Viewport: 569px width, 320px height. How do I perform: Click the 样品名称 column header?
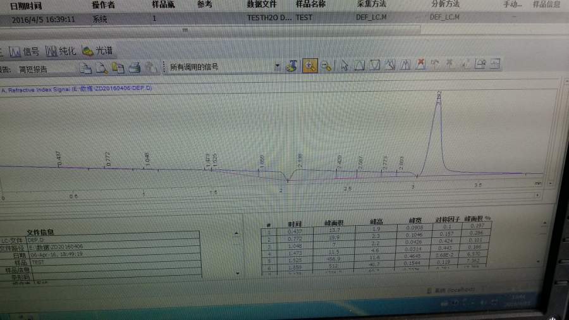(310, 4)
